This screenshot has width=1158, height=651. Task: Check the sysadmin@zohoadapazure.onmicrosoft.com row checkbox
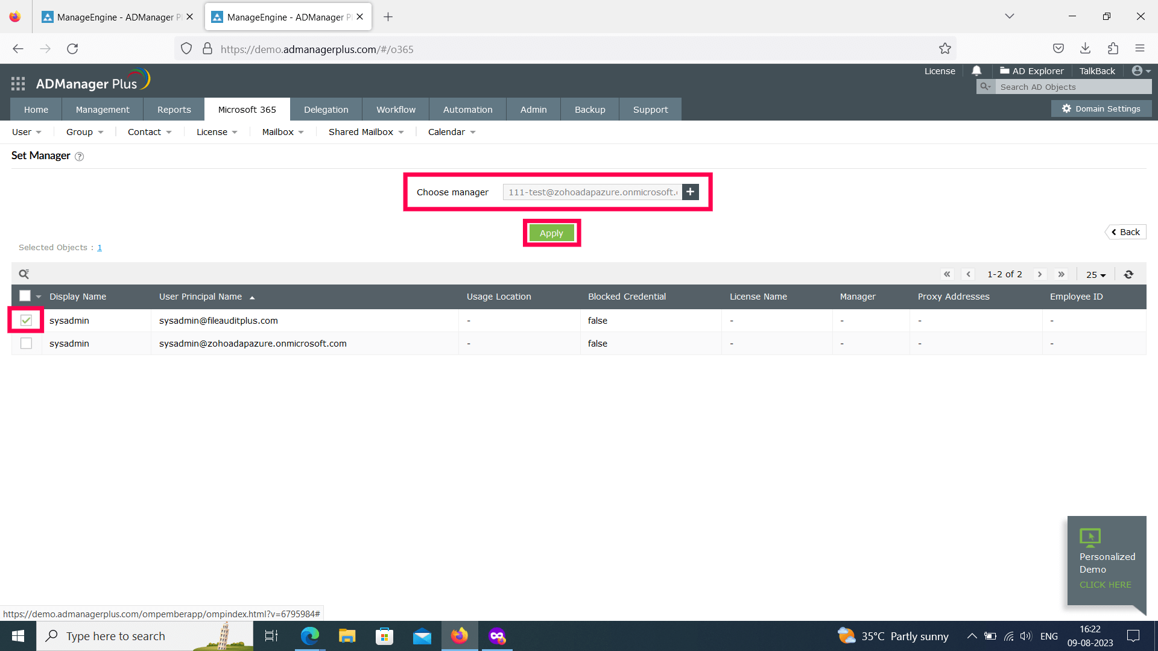click(26, 343)
